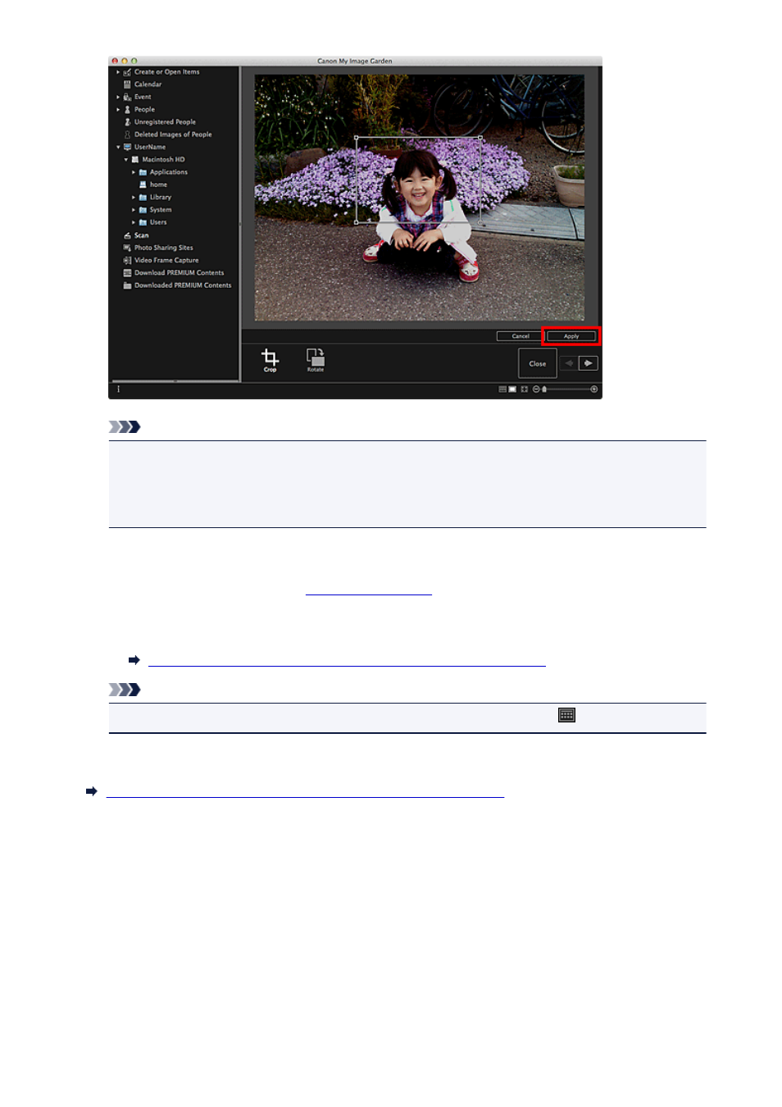The height and width of the screenshot is (1107, 782).
Task: Expand the System folder
Action: point(134,210)
